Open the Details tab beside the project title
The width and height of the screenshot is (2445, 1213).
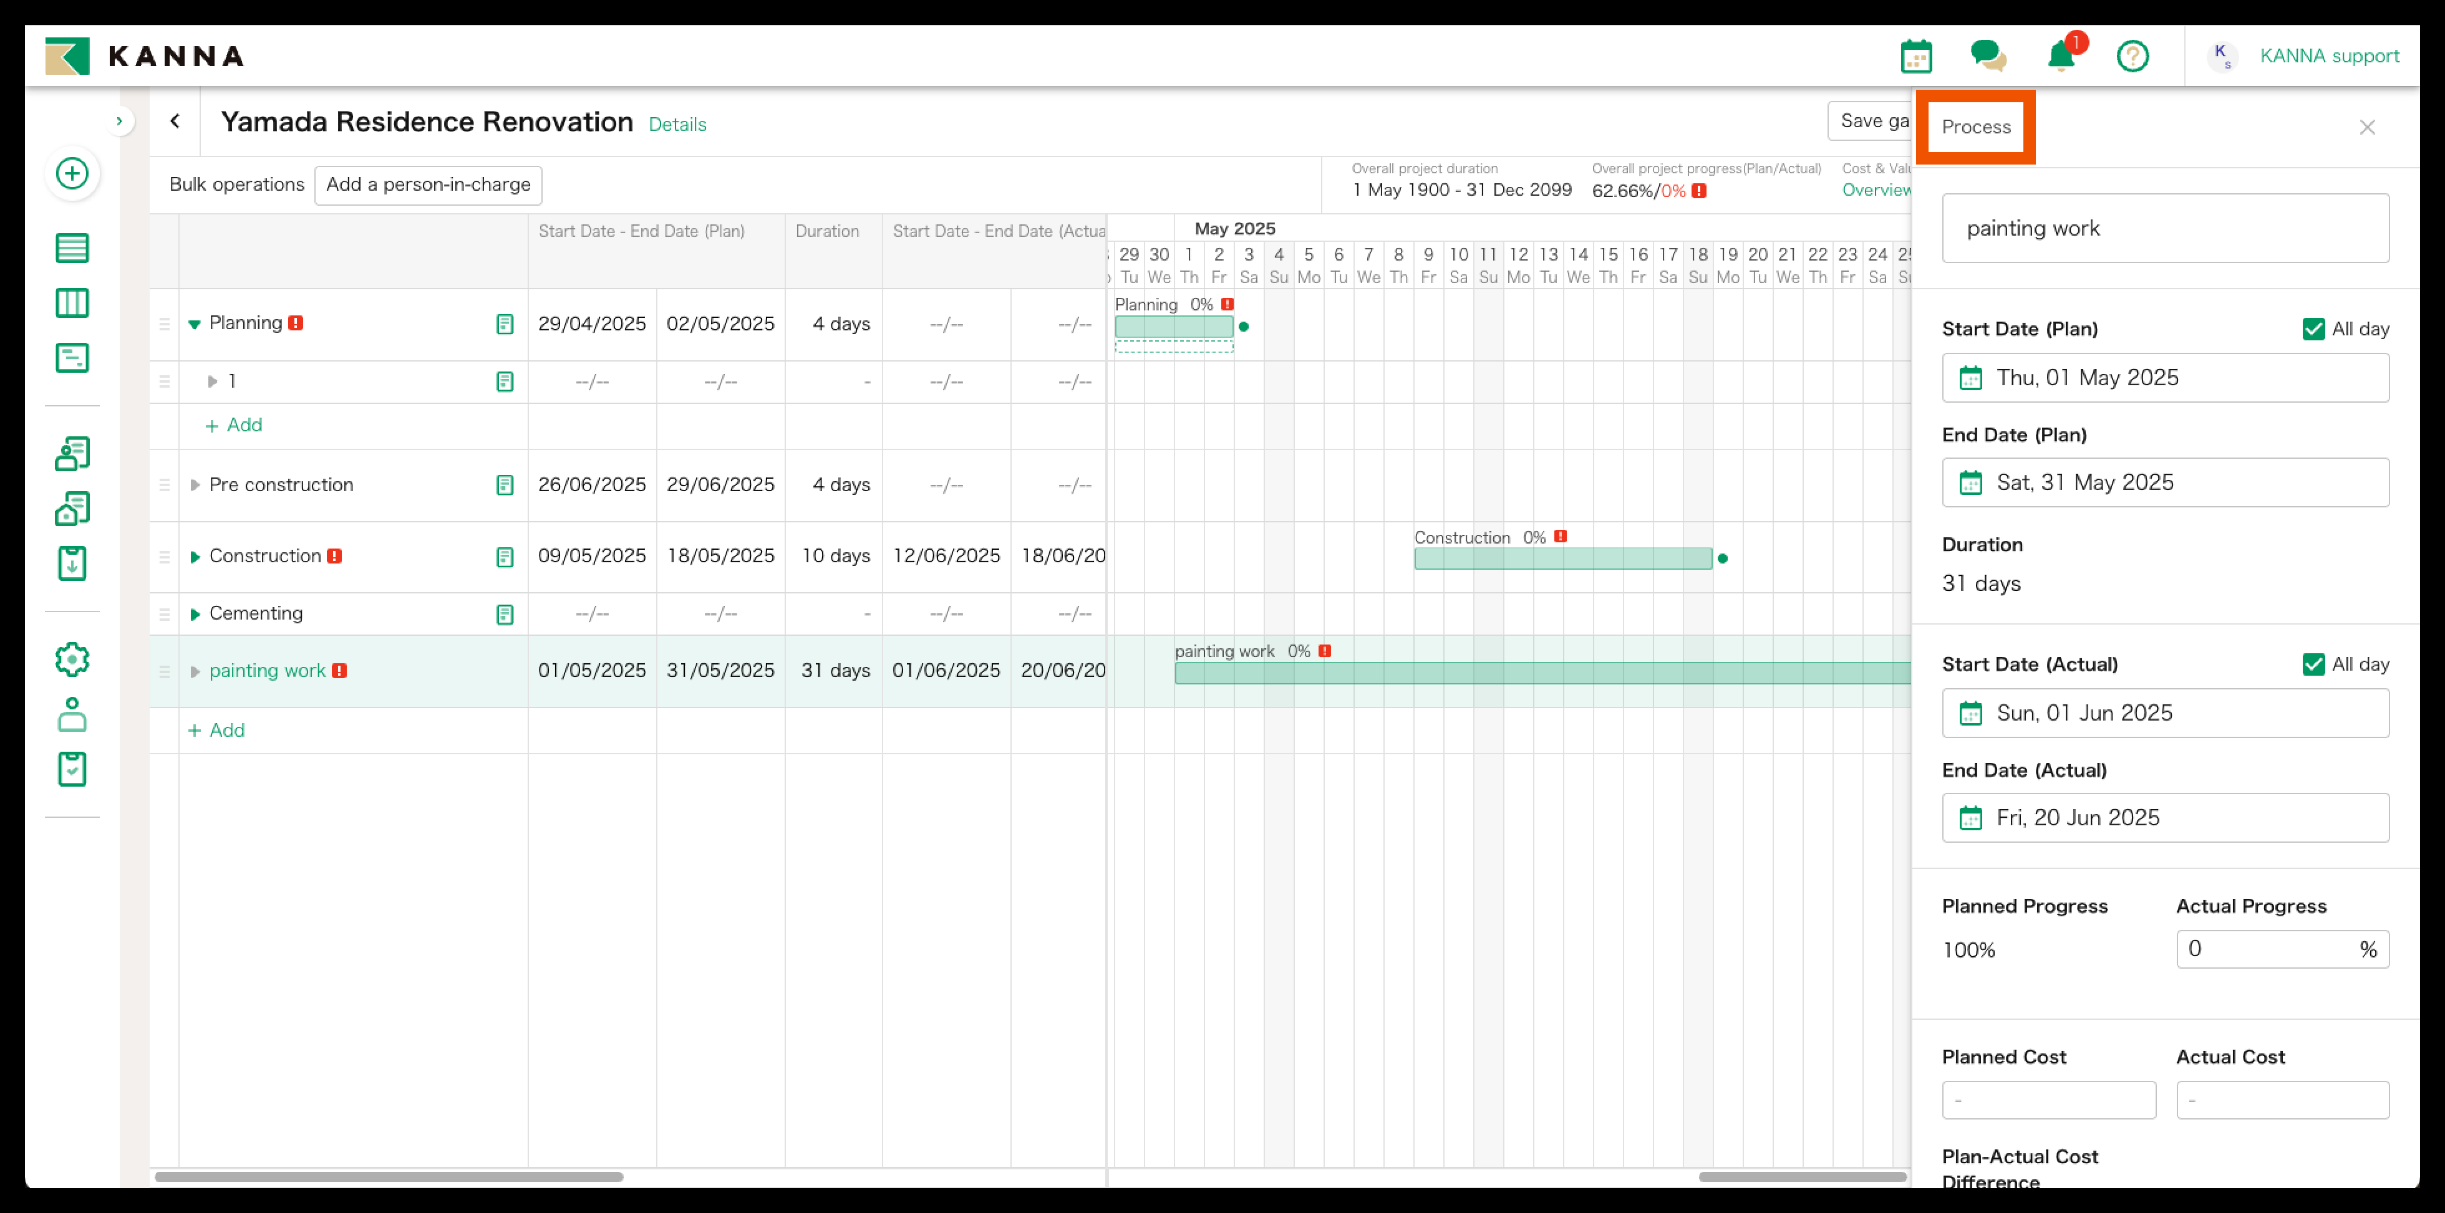[x=677, y=124]
